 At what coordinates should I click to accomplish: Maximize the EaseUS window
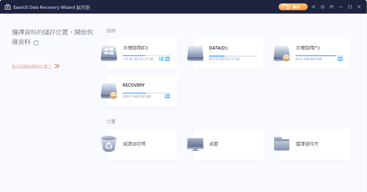click(350, 7)
